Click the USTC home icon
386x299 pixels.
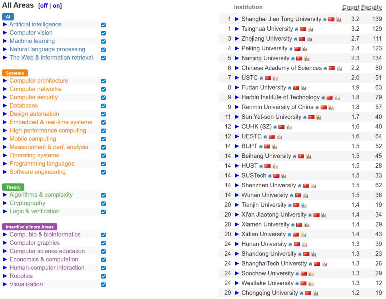click(x=261, y=78)
